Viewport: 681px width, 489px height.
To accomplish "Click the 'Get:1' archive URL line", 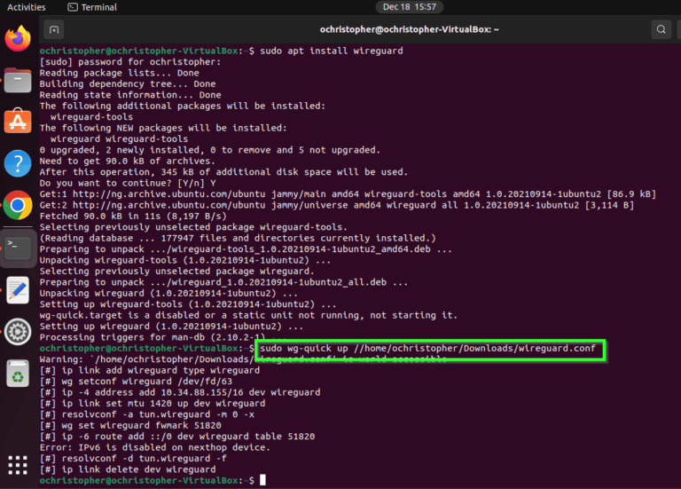I will click(x=348, y=193).
